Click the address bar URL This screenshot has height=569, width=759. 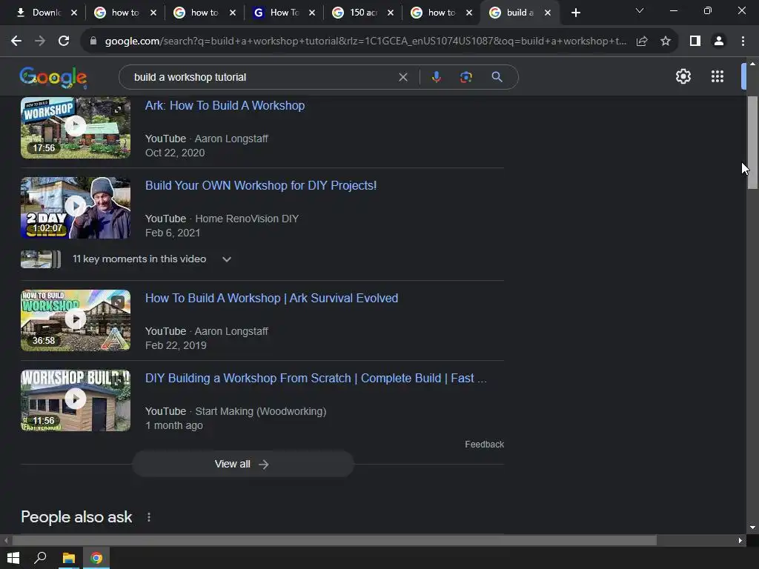click(x=365, y=41)
